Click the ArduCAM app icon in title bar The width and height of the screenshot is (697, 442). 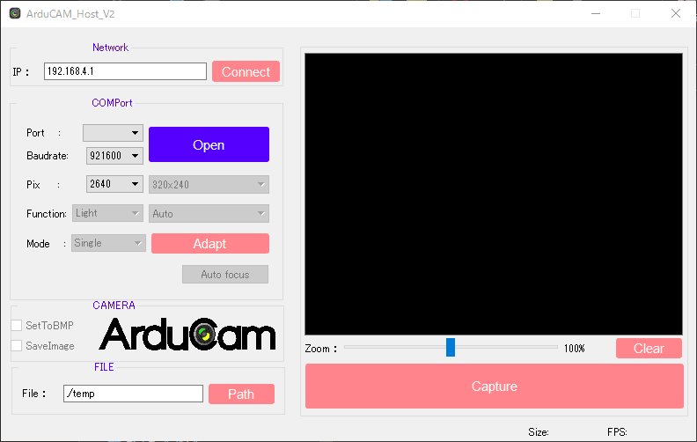pyautogui.click(x=15, y=13)
